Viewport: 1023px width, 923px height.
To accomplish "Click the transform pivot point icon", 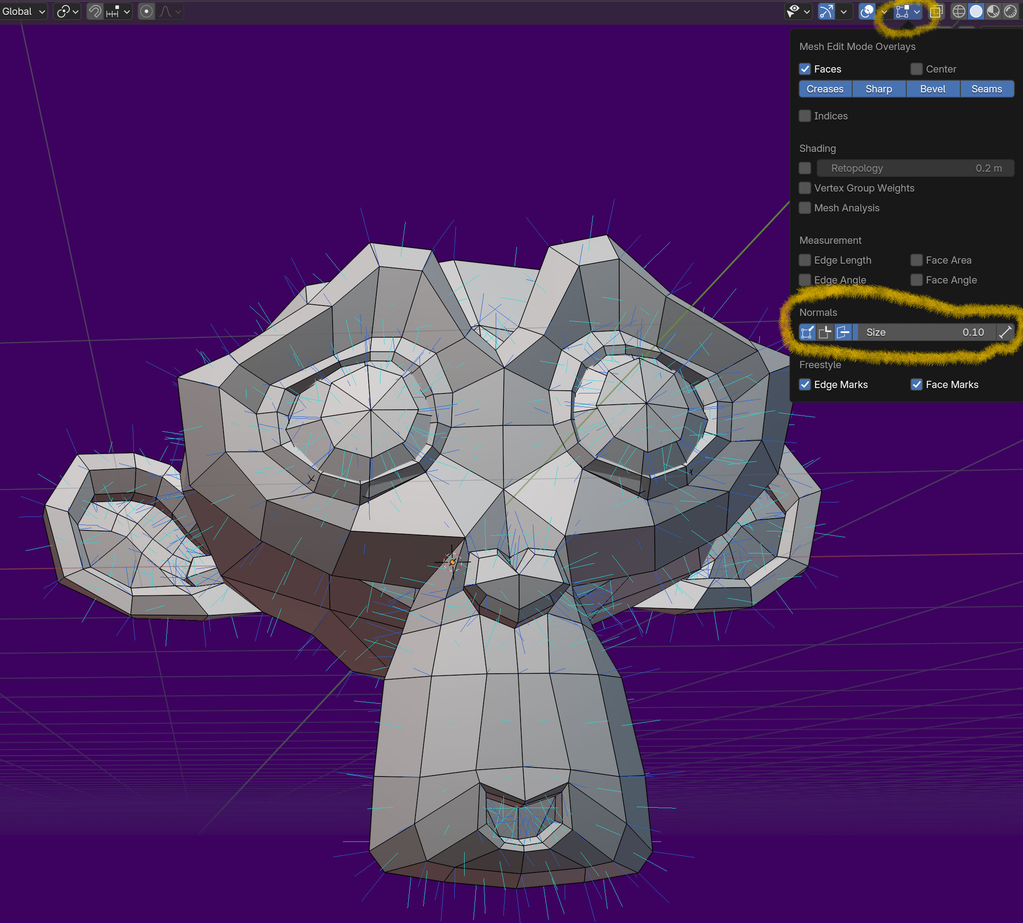I will [x=63, y=11].
